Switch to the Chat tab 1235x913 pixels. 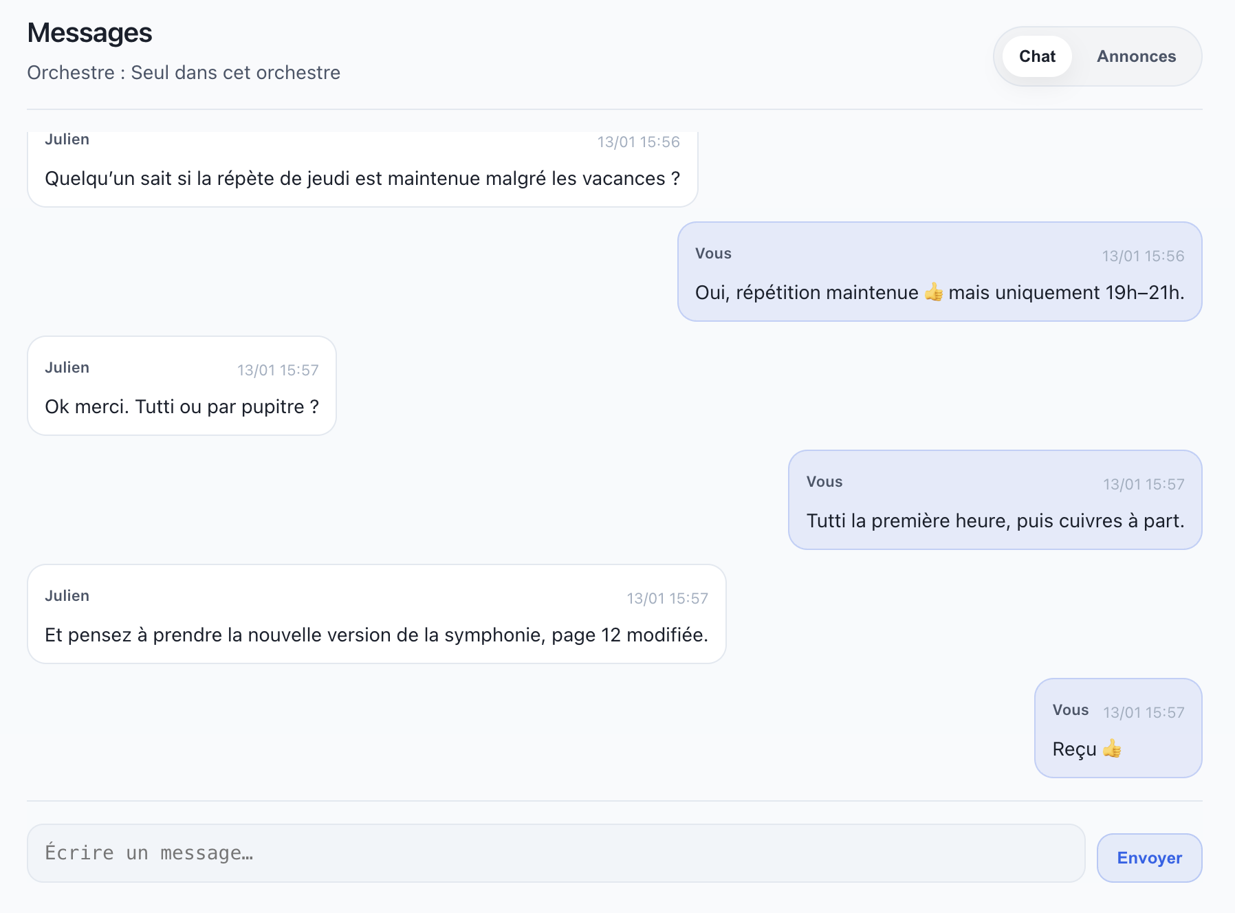[1036, 56]
